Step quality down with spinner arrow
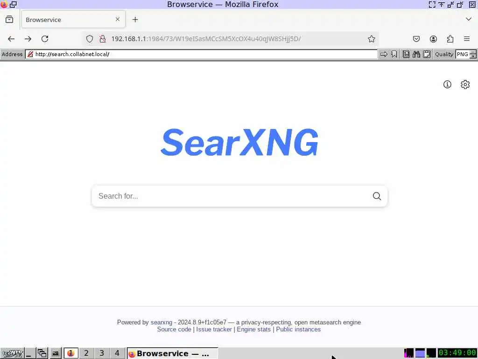The height and width of the screenshot is (359, 478). point(473,57)
